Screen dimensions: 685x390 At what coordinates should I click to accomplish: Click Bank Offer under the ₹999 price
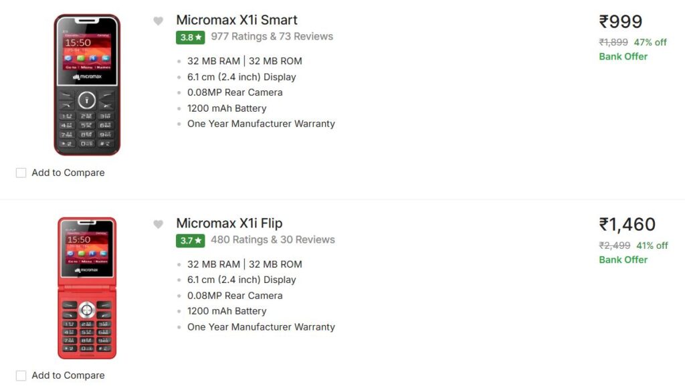tap(623, 56)
